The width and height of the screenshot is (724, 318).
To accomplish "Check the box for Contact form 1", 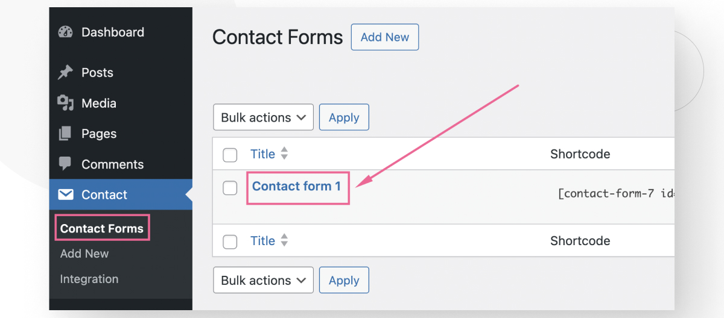I will 230,188.
